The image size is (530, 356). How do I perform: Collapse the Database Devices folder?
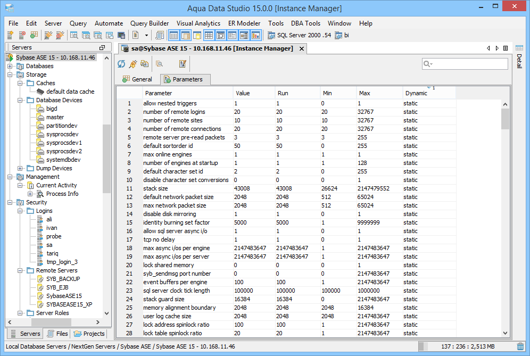point(20,101)
